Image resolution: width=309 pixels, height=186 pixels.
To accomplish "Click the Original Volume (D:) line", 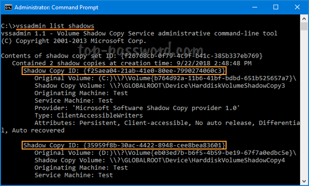I will (165, 153).
